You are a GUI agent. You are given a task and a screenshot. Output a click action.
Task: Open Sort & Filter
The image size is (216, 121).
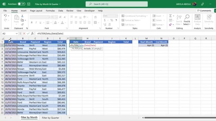(179, 20)
